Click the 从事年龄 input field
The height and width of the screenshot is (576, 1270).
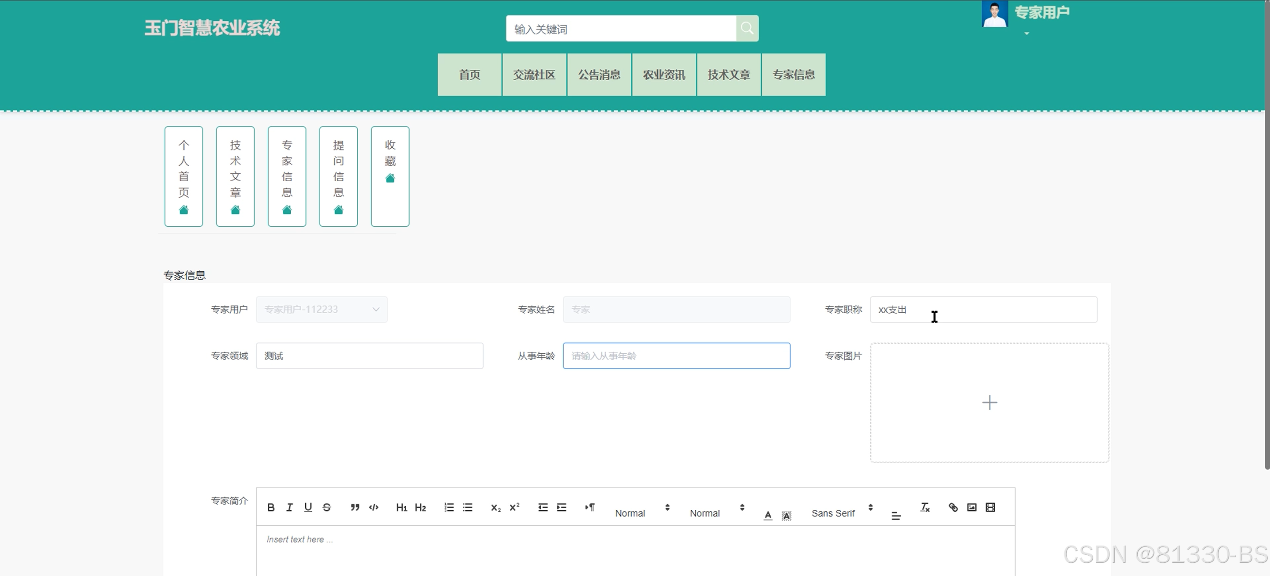(x=676, y=356)
